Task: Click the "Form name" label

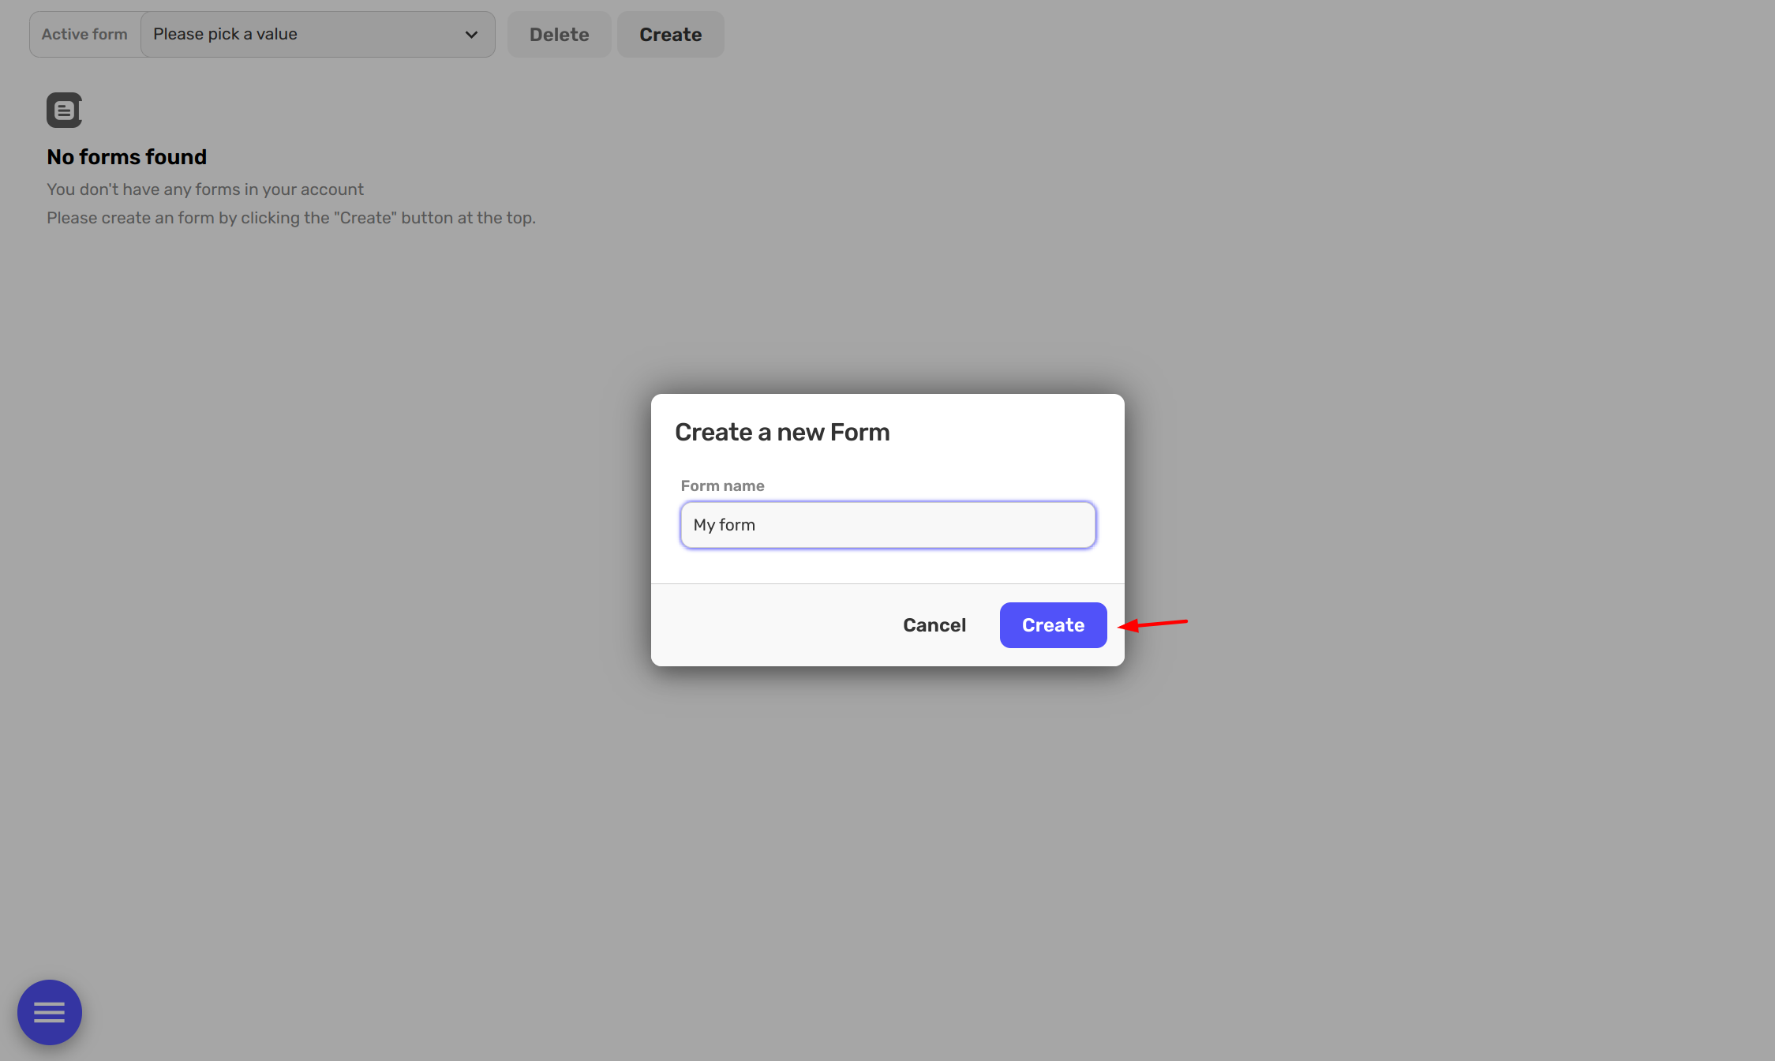Action: coord(722,486)
